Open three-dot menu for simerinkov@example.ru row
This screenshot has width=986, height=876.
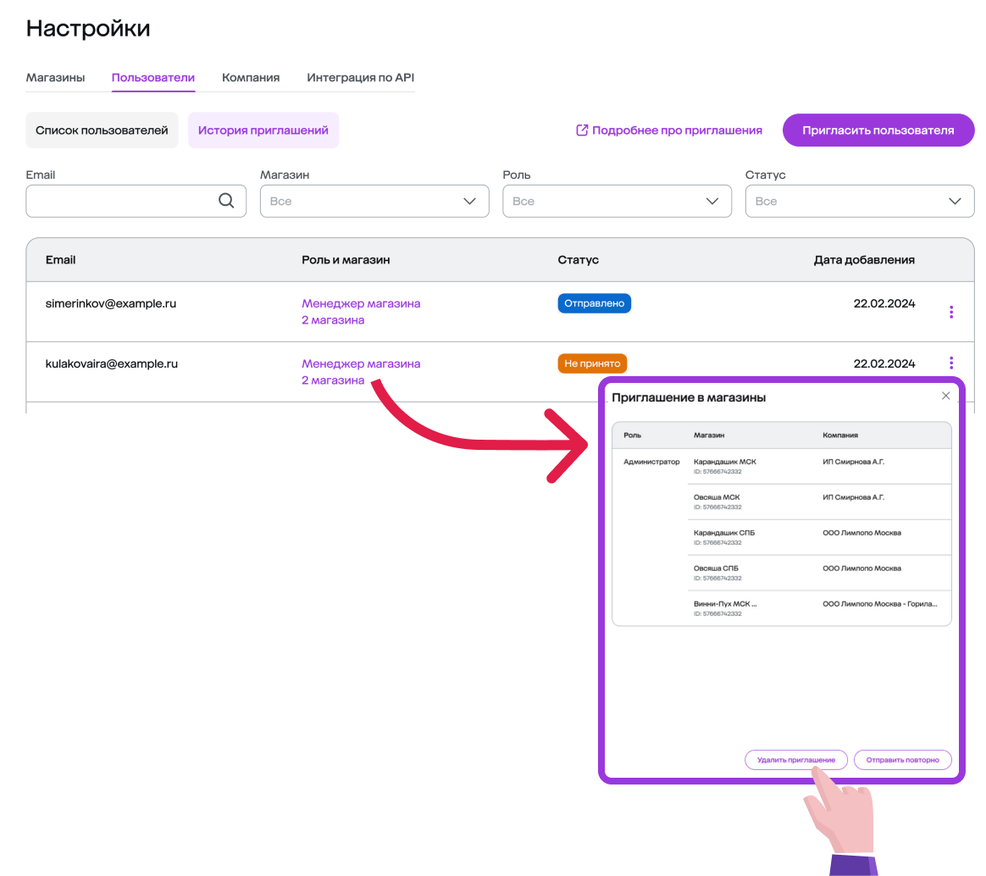[951, 312]
